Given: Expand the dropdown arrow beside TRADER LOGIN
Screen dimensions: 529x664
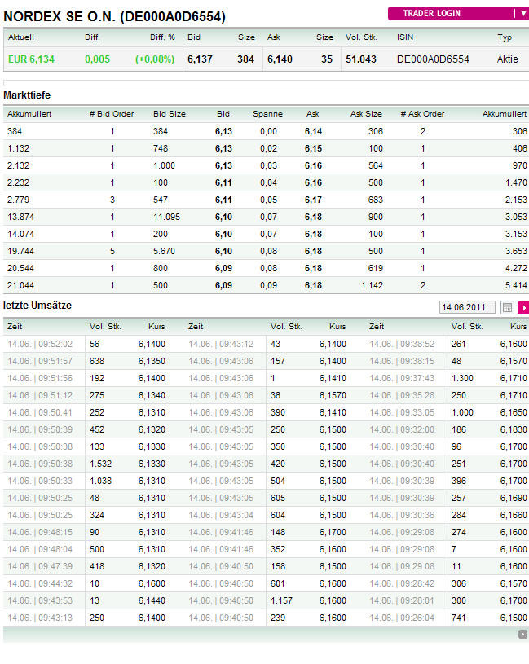Looking at the screenshot, I should click(522, 13).
